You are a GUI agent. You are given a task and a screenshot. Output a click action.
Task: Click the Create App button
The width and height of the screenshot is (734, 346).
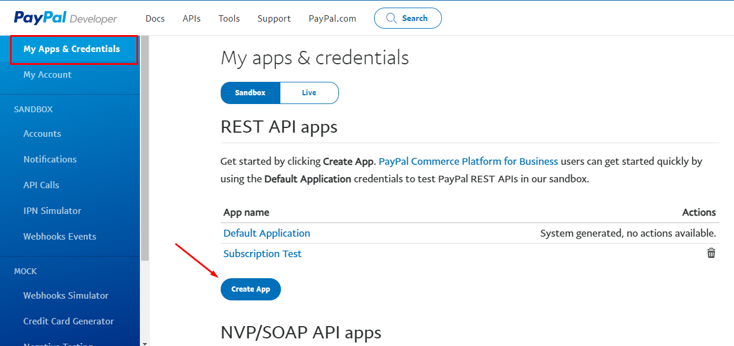251,289
